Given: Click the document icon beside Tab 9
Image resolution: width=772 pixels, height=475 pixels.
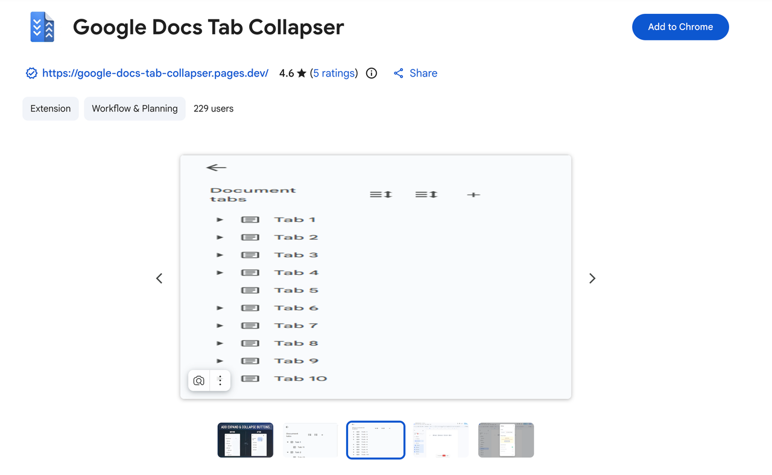Looking at the screenshot, I should point(250,361).
